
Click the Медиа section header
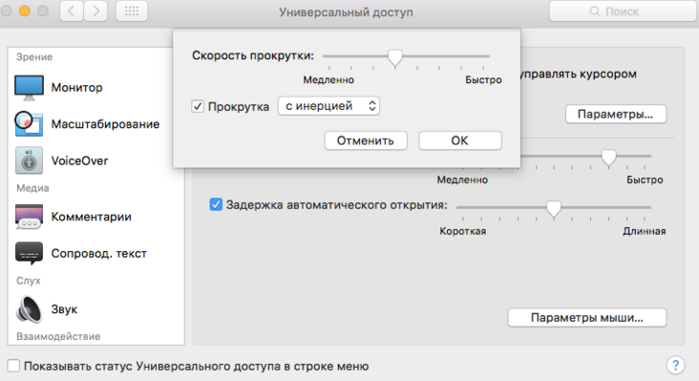[x=32, y=188]
